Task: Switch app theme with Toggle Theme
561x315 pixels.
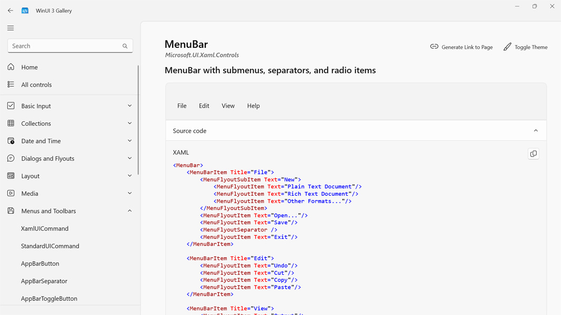Action: [525, 47]
